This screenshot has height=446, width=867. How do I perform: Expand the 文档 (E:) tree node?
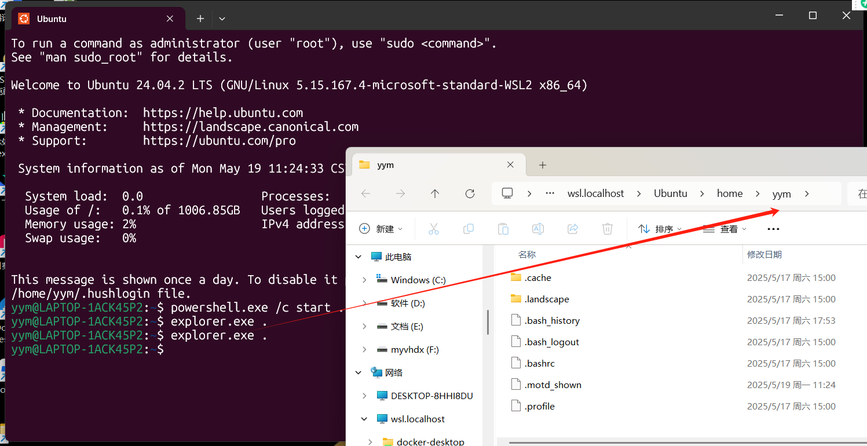[364, 326]
